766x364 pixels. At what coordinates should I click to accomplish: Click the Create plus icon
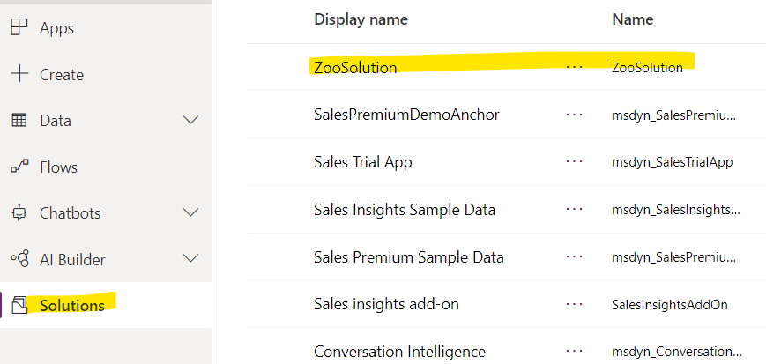coord(19,74)
